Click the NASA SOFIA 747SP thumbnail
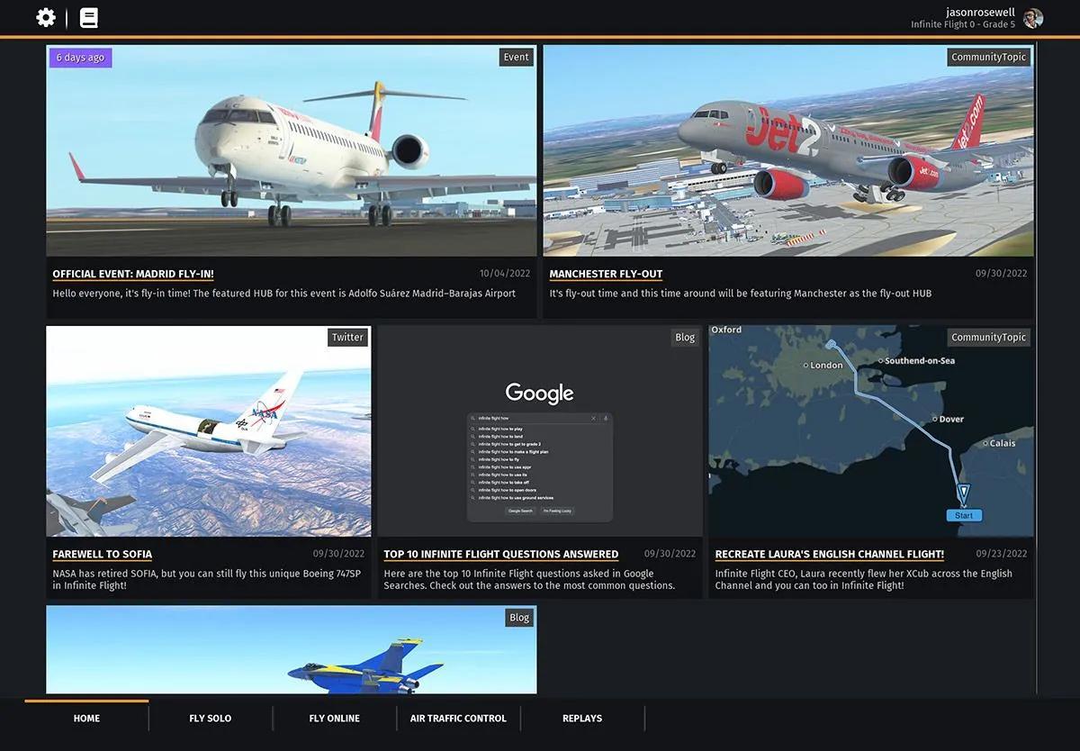Screen dimensions: 1080x751 click(x=209, y=431)
